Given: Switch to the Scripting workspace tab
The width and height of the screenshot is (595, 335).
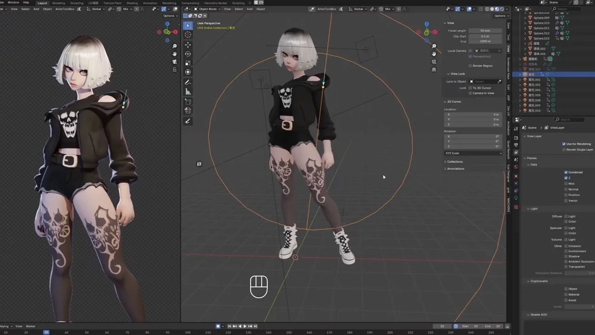Looking at the screenshot, I should pos(238,3).
